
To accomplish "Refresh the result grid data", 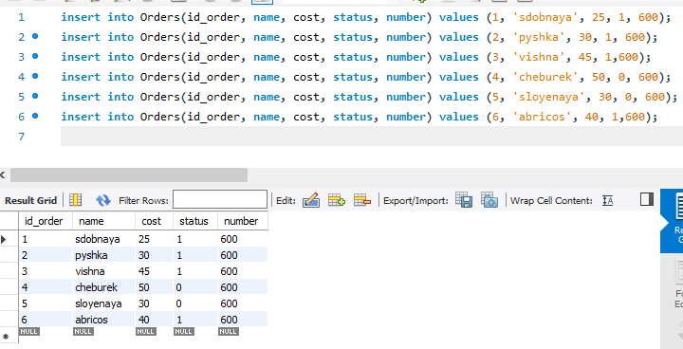I will tap(103, 200).
